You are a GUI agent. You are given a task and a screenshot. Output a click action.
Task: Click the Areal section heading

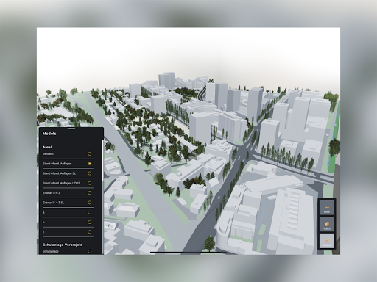(x=47, y=147)
